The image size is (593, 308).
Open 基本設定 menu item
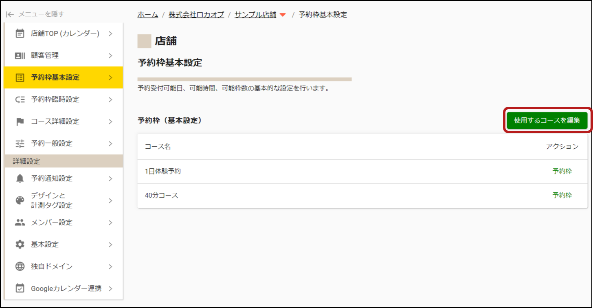point(64,244)
